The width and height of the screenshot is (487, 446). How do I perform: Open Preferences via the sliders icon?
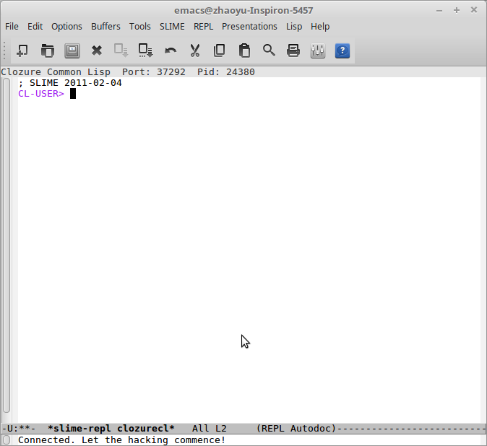point(318,51)
